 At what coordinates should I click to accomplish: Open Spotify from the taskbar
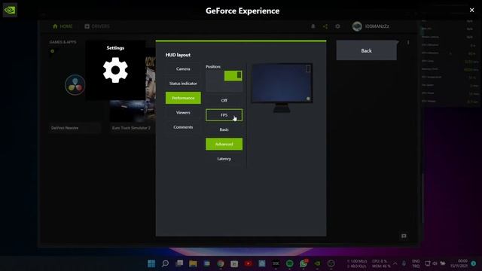(289, 263)
